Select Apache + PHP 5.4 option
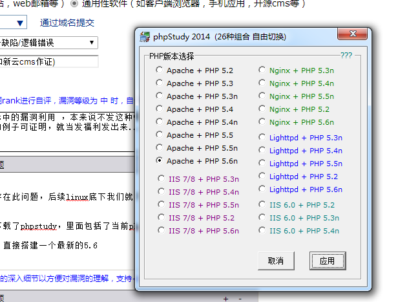 pos(160,109)
